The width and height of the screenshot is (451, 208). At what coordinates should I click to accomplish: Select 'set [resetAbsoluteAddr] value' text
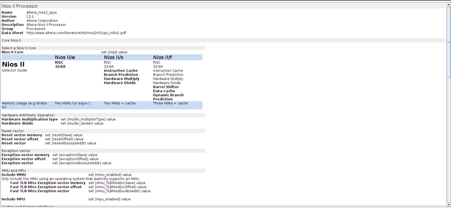71,143
